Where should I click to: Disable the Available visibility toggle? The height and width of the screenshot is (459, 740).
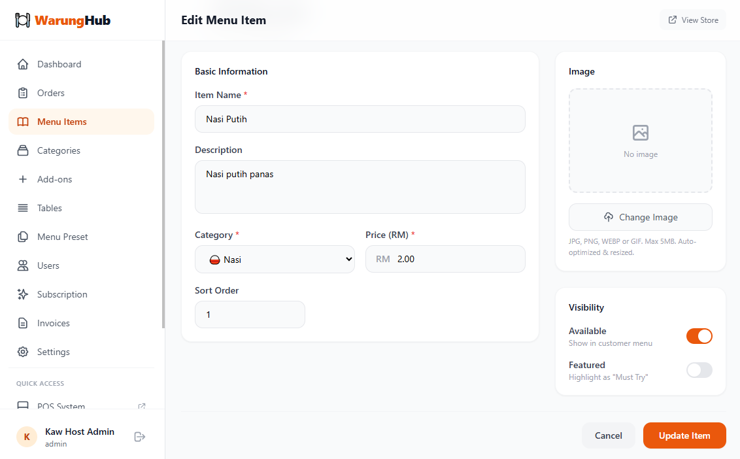tap(699, 336)
